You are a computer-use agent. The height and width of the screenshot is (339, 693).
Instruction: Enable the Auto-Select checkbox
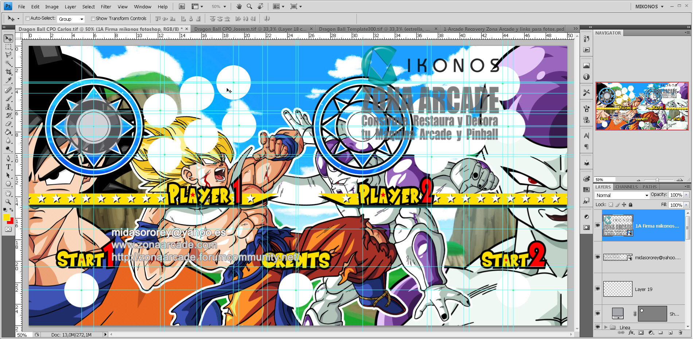coord(27,19)
